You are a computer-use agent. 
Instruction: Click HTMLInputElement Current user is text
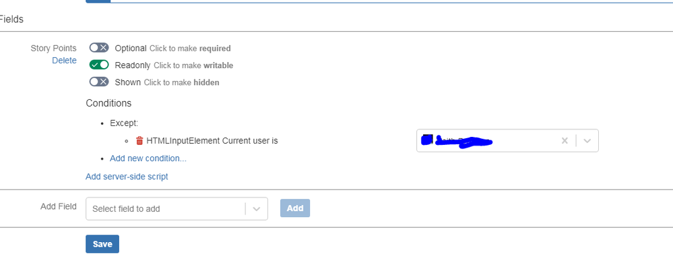(212, 140)
